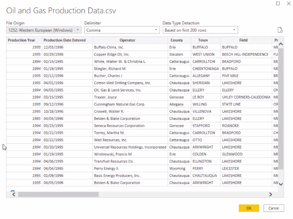Select the Operator column header

tap(130, 40)
